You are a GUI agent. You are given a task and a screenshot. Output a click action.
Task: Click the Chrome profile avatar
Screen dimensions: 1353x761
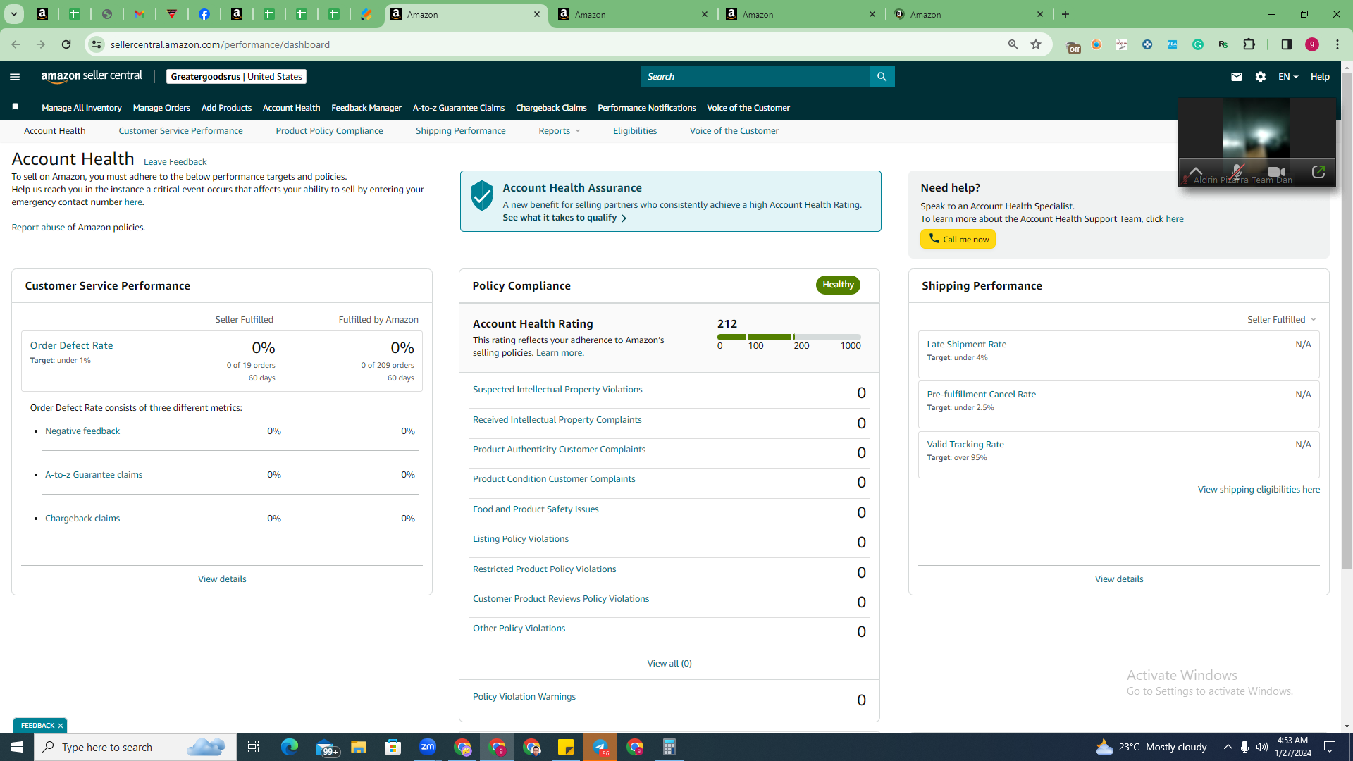(x=1312, y=44)
